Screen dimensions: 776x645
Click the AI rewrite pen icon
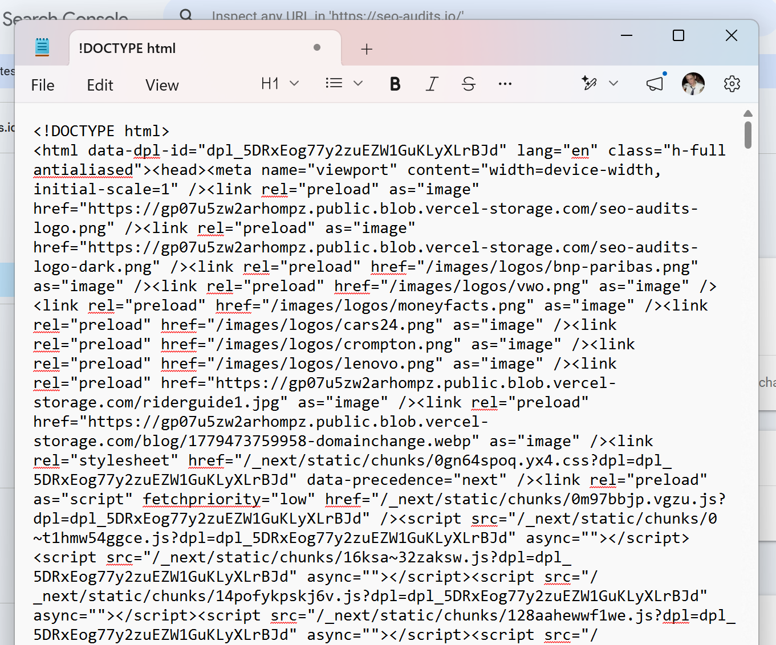click(x=589, y=83)
